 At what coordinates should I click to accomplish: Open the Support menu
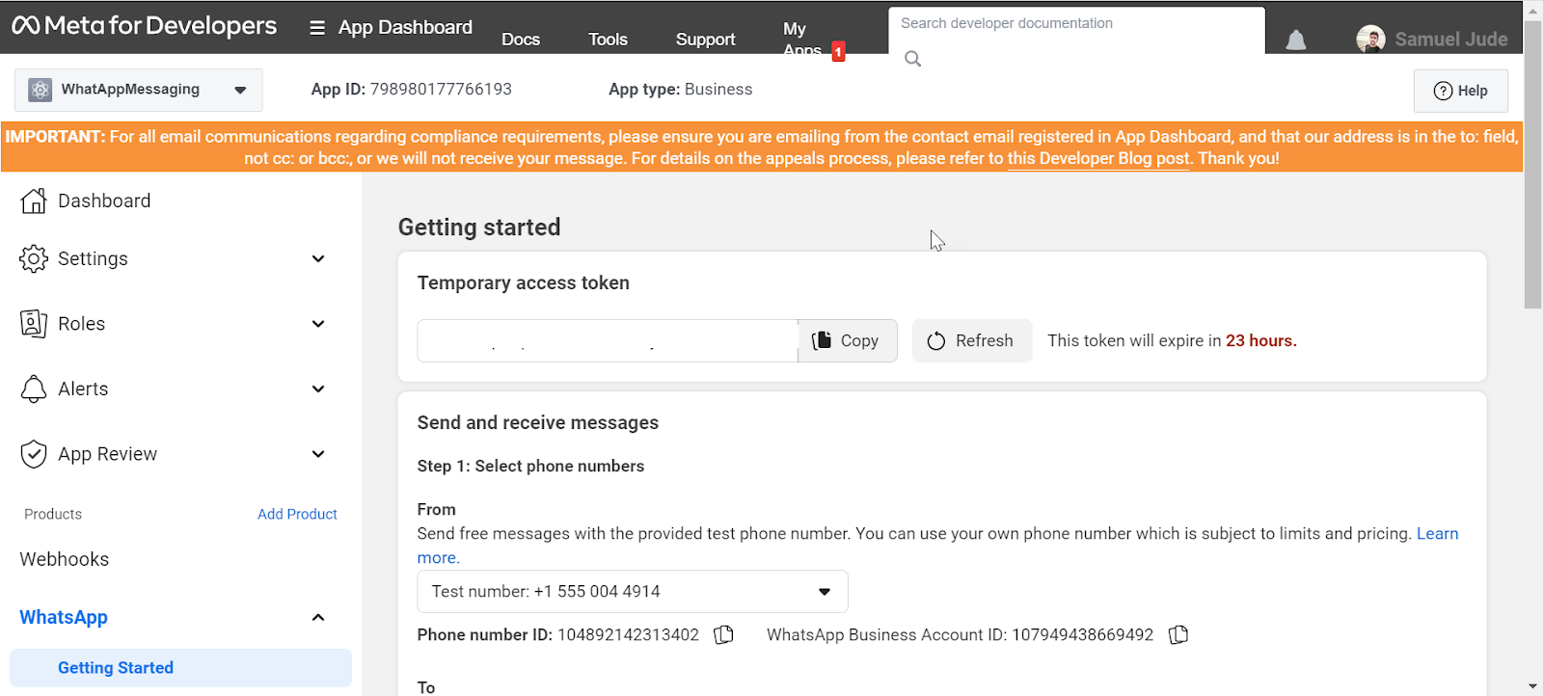coord(705,40)
